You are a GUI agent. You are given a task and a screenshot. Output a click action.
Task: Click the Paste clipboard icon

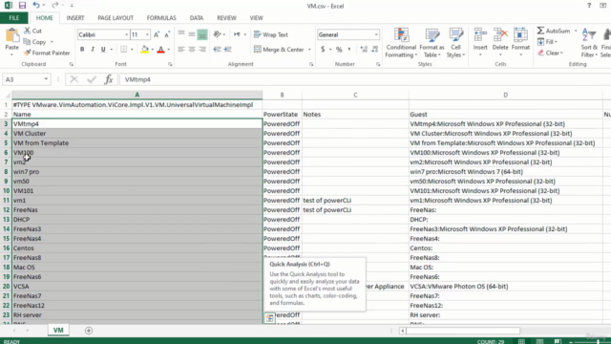(x=12, y=35)
